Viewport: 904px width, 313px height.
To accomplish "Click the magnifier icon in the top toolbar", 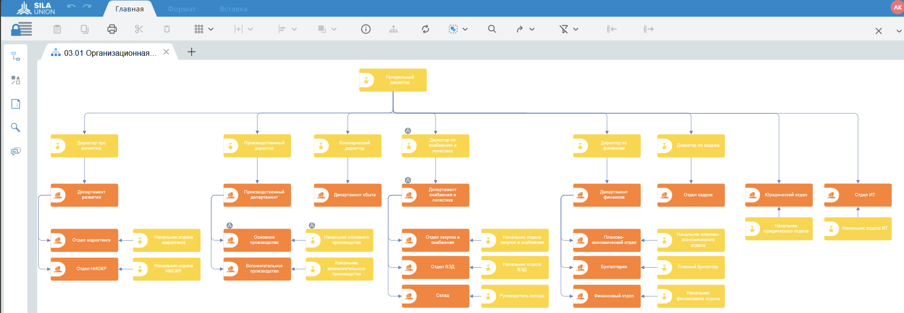I will coord(492,29).
